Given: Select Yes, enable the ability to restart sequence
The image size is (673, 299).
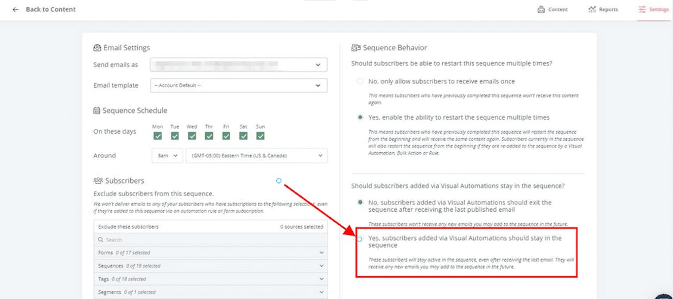Looking at the screenshot, I should click(360, 117).
